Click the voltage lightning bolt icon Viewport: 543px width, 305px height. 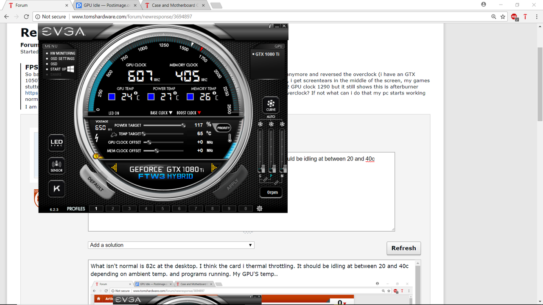tap(97, 138)
